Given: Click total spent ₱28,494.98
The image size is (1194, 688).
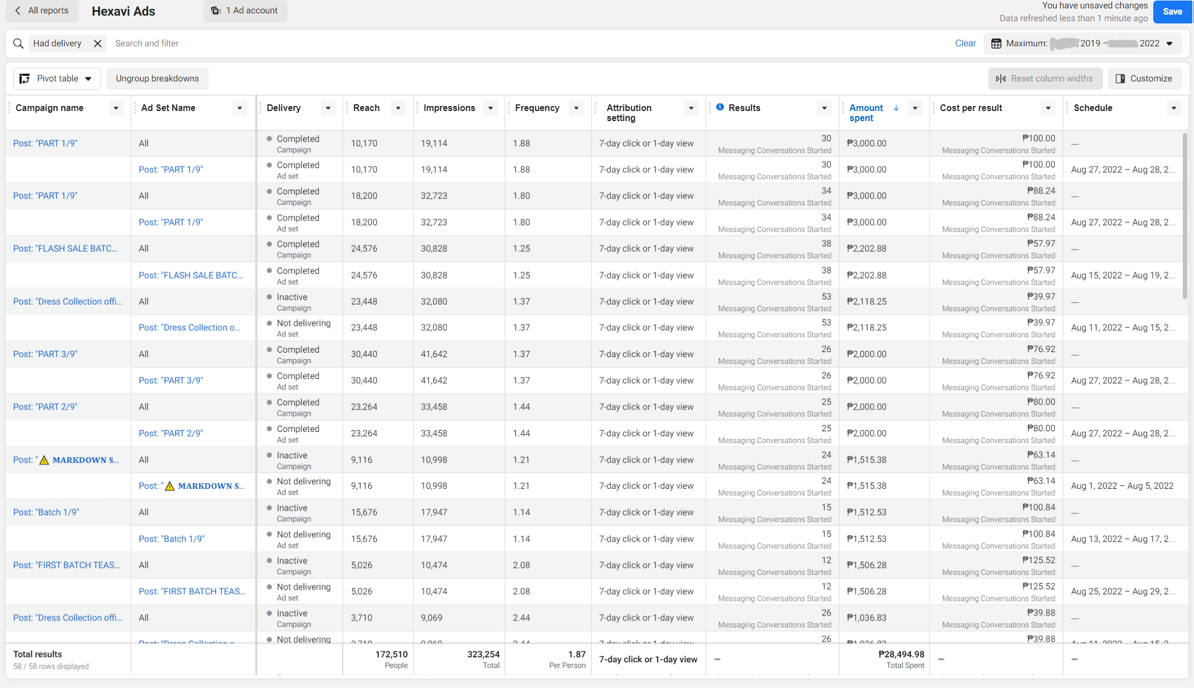Looking at the screenshot, I should [901, 655].
